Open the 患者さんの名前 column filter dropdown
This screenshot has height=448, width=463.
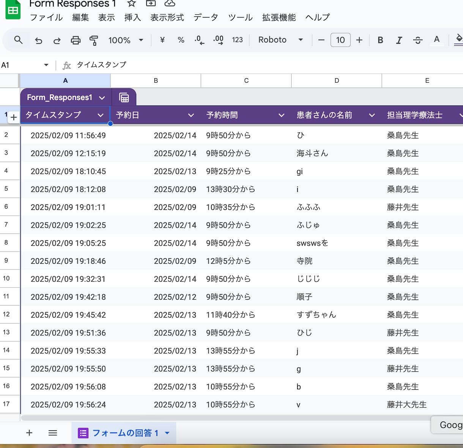(x=372, y=115)
